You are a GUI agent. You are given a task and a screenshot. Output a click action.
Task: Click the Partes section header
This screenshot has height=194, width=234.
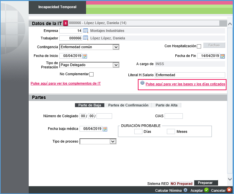point(128,97)
